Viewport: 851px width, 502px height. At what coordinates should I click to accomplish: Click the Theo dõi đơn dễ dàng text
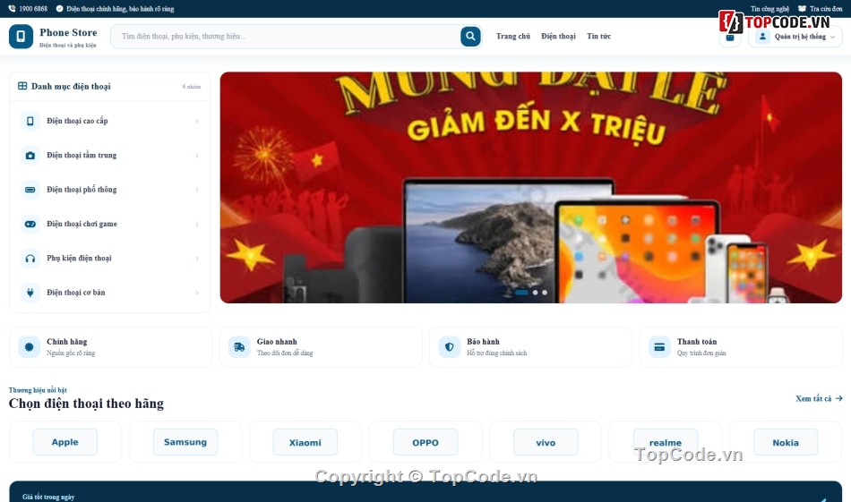point(285,353)
